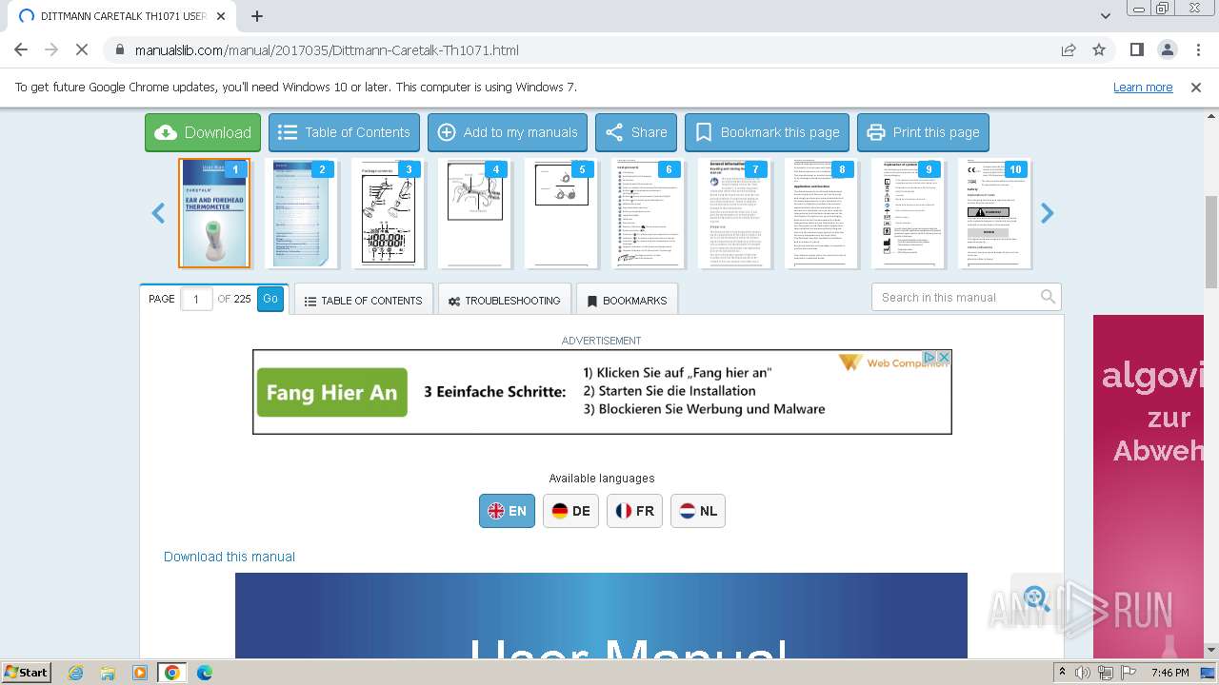Go to page 10 thumbnail

pyautogui.click(x=994, y=213)
